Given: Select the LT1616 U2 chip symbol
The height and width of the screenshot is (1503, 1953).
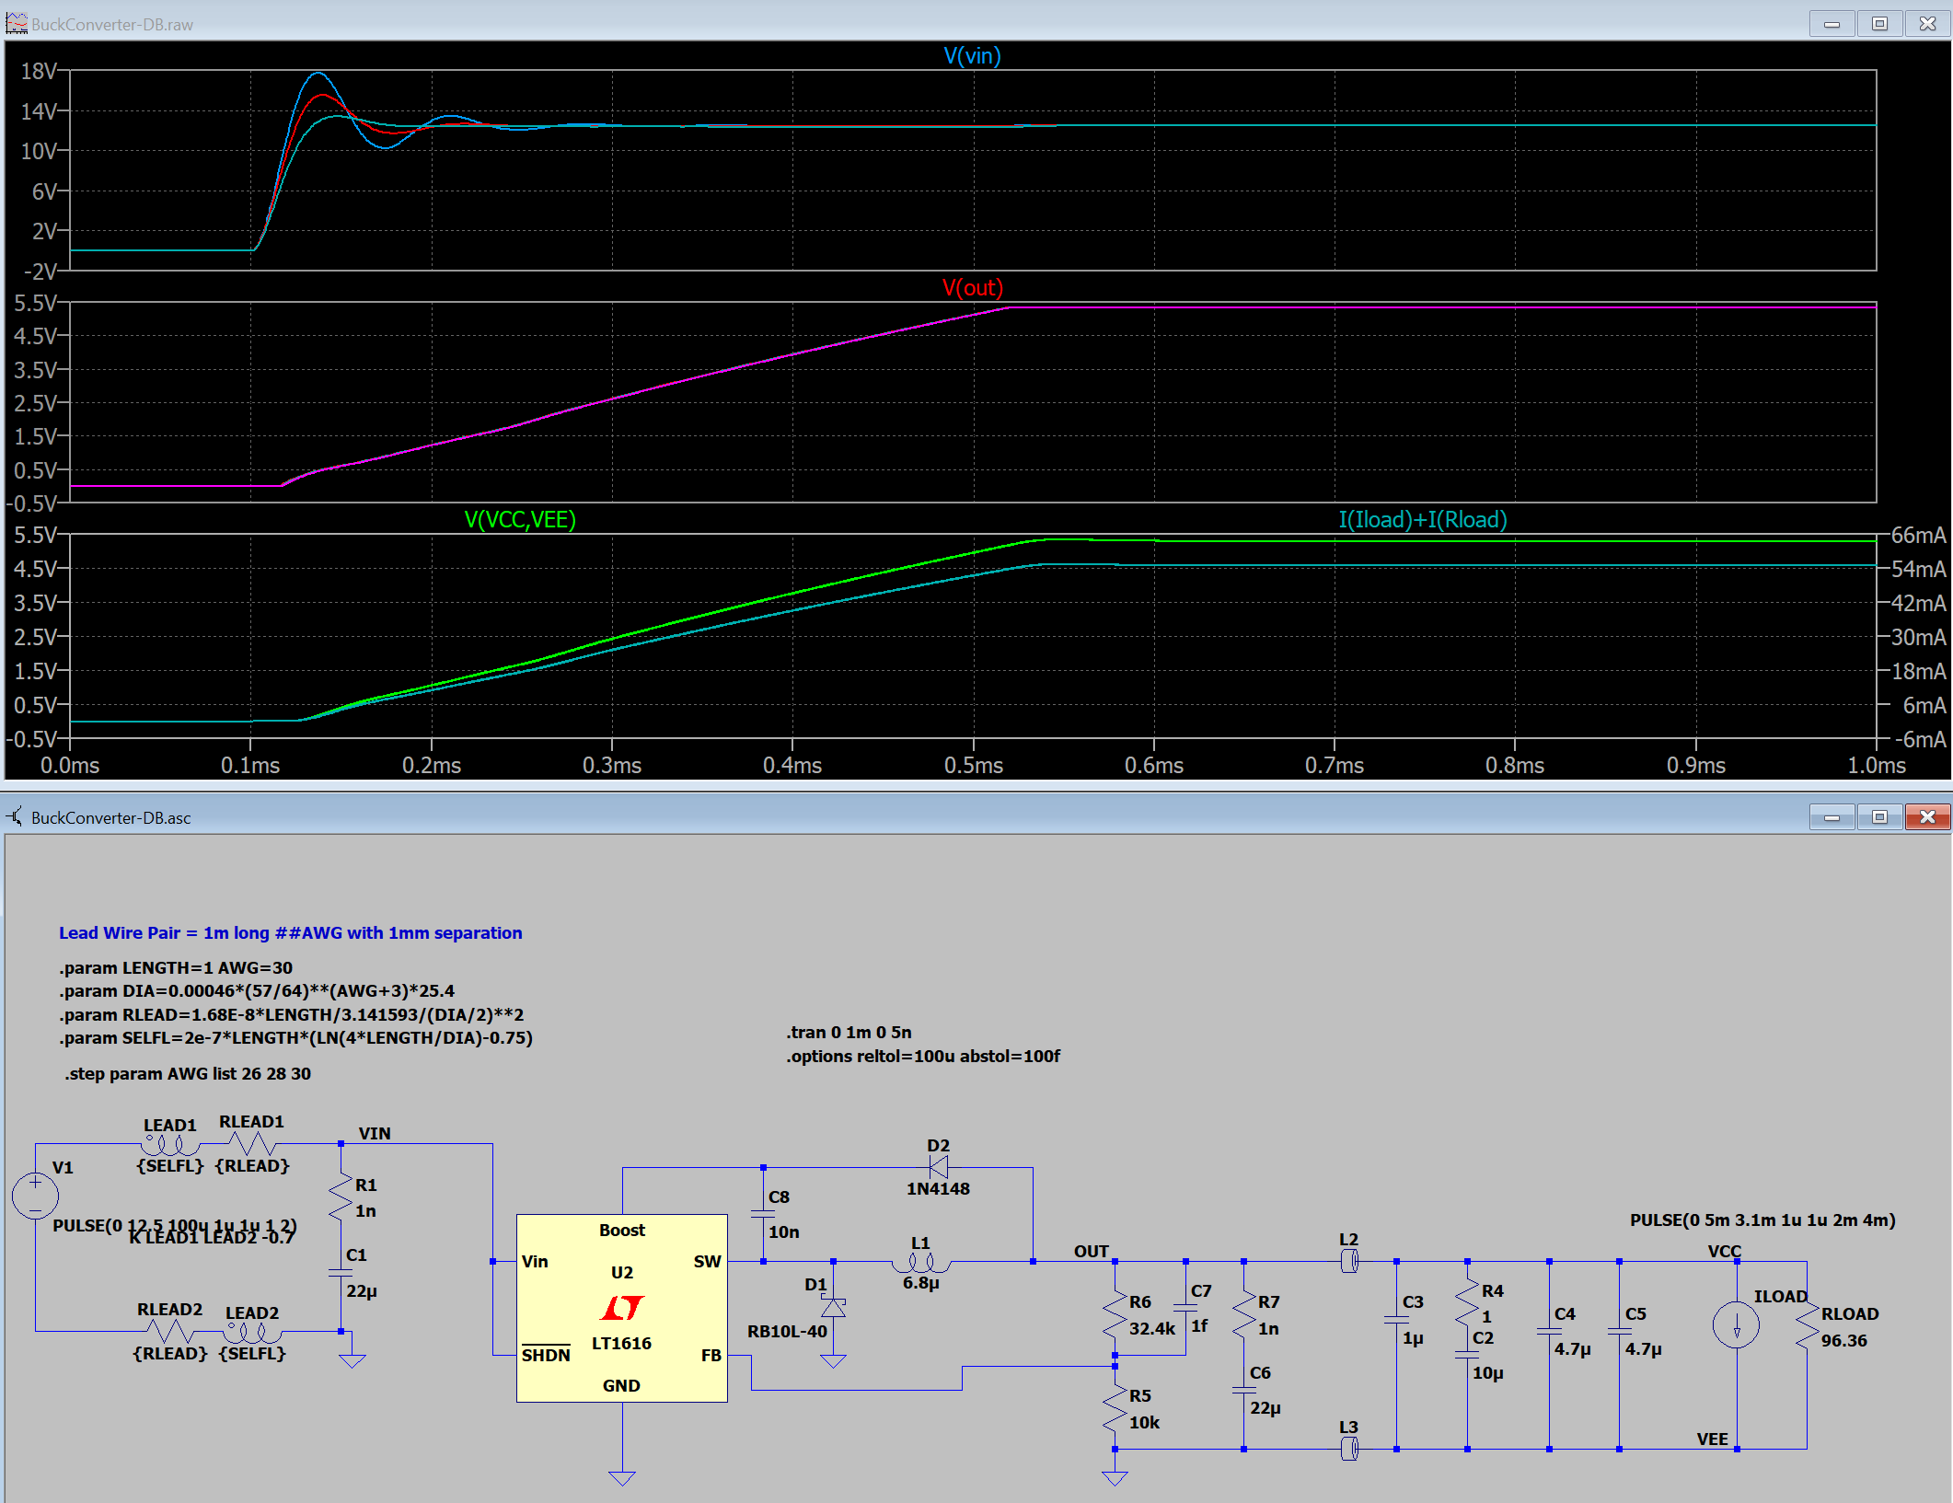Looking at the screenshot, I should 622,1308.
